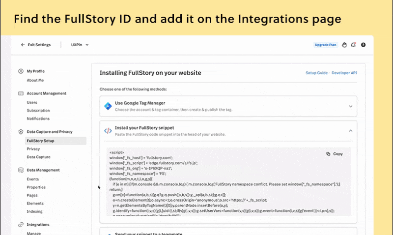393x235 pixels.
Task: Click the Integrations link icon
Action: [21, 225]
